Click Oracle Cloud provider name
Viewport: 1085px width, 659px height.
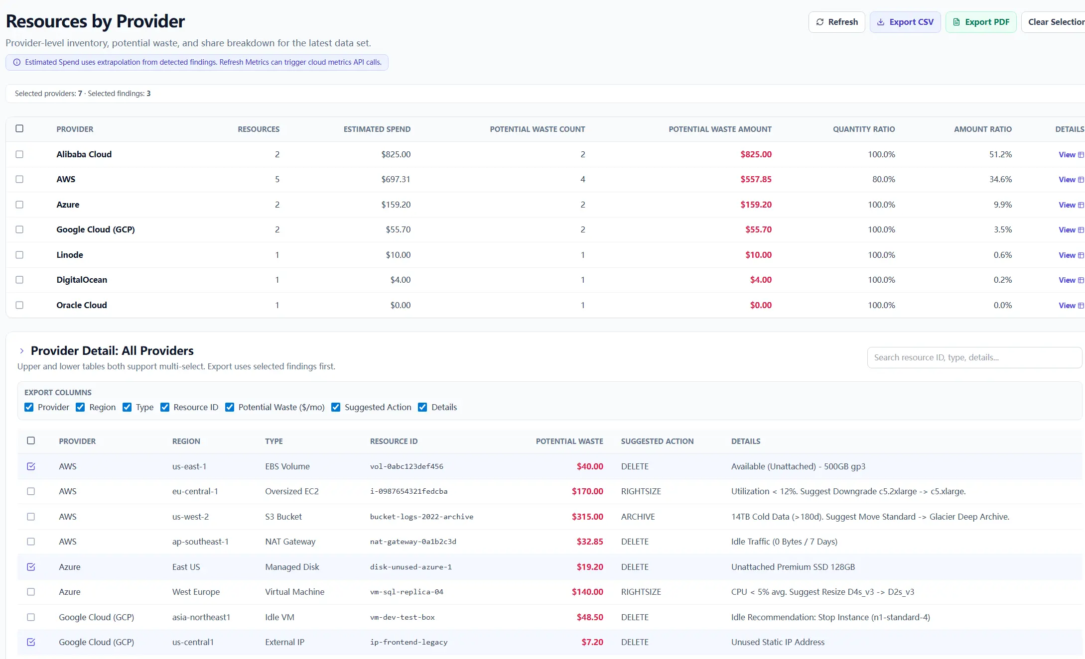(x=82, y=305)
